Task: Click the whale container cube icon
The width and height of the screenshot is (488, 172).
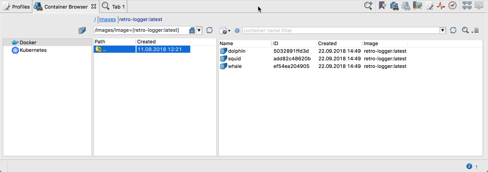Action: pos(224,66)
